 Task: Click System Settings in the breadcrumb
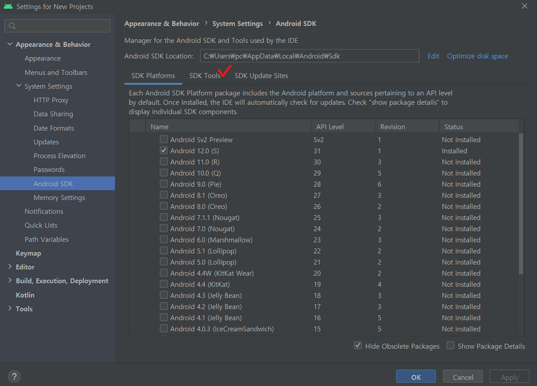237,23
